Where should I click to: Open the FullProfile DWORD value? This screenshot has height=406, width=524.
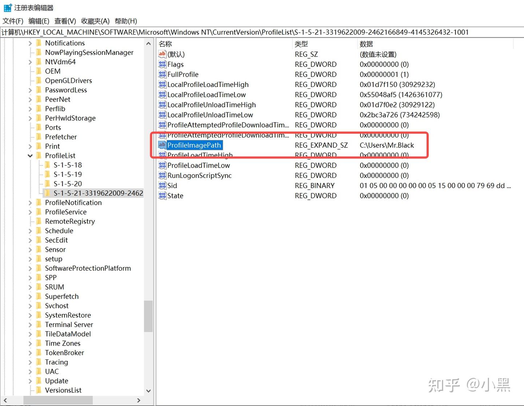[183, 74]
